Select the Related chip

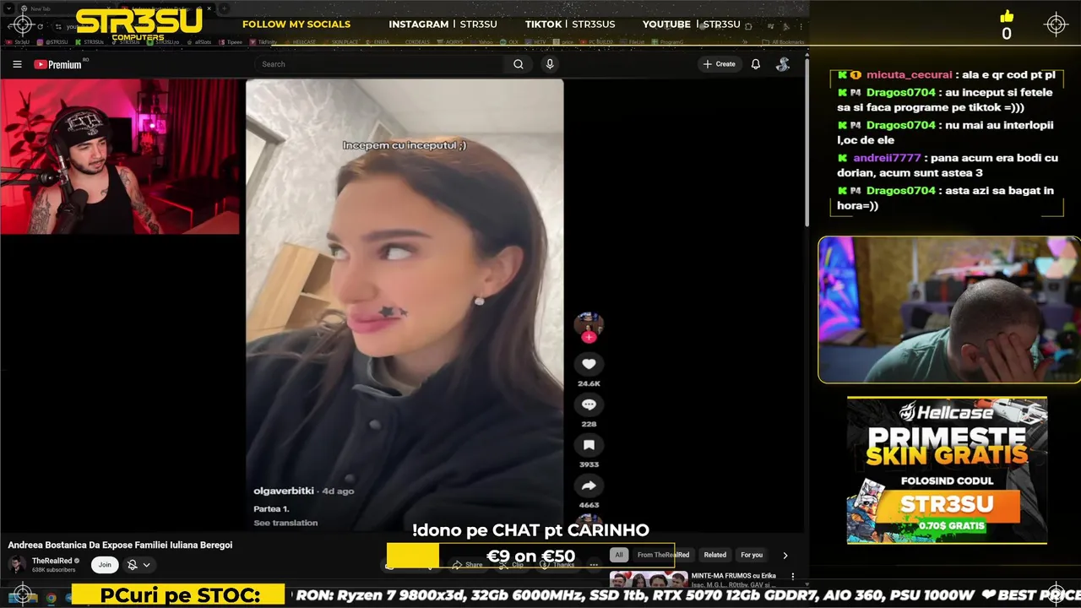pyautogui.click(x=715, y=555)
